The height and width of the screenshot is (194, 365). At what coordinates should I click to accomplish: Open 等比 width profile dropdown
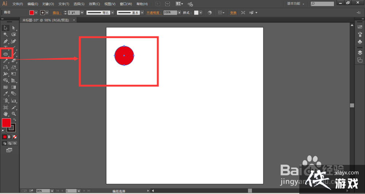pos(113,13)
